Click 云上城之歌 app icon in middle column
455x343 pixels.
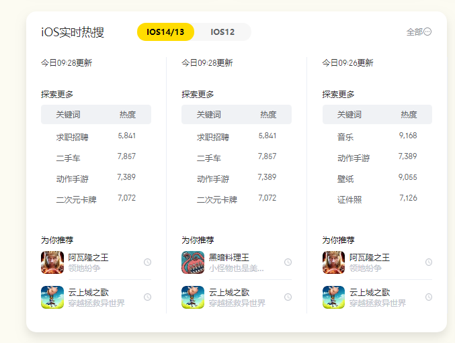point(193,297)
